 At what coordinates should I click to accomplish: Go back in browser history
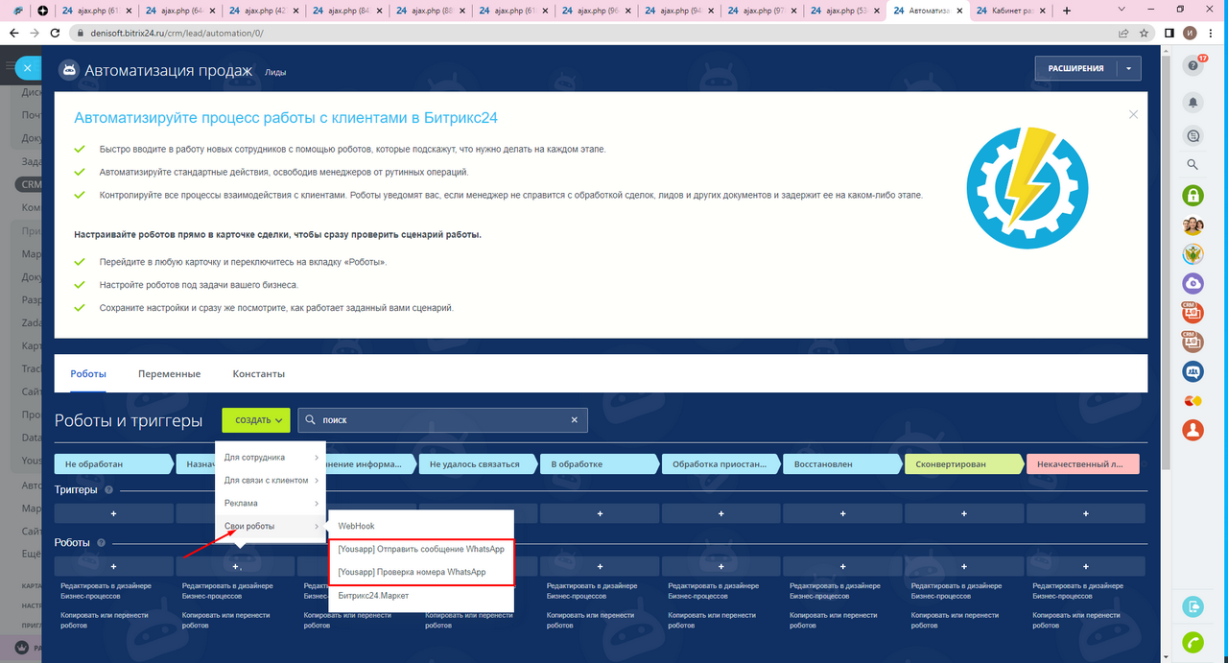pos(14,33)
